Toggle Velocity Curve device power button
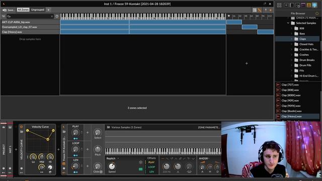This screenshot has width=322, height=181. [x=21, y=127]
